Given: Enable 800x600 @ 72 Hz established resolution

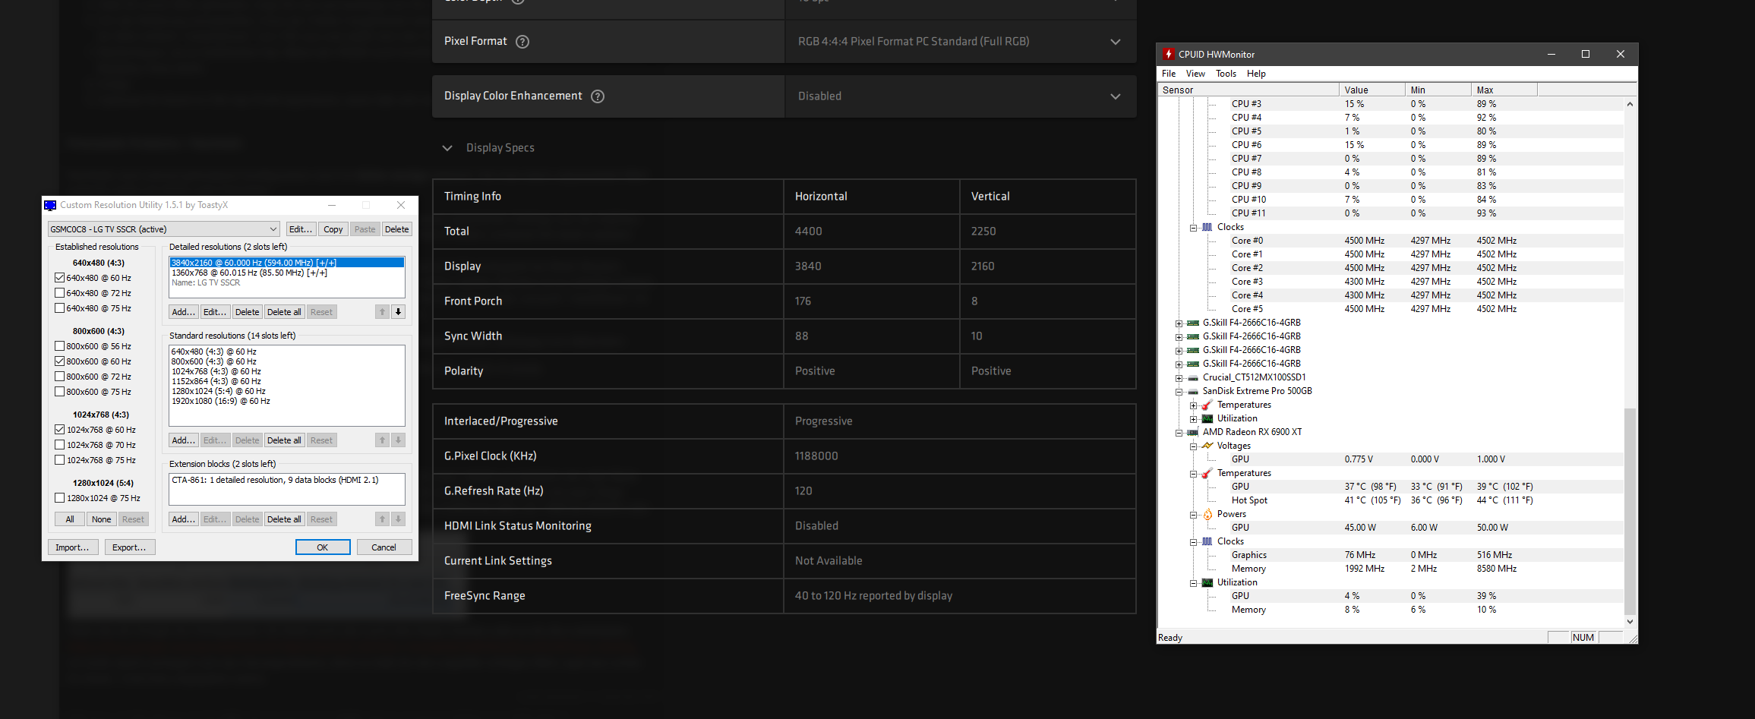Looking at the screenshot, I should 60,377.
